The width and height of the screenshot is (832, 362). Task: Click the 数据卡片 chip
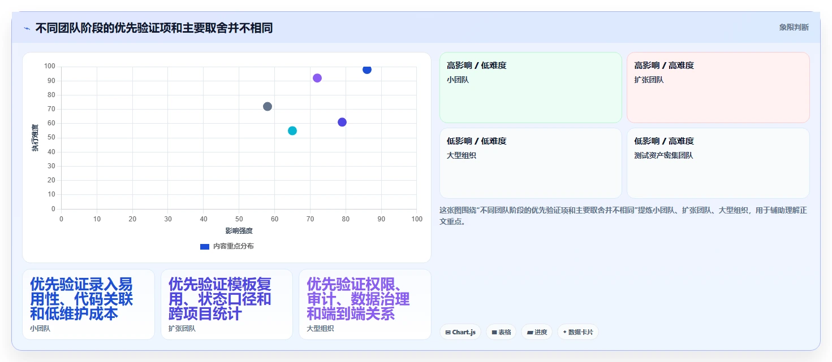coord(577,332)
